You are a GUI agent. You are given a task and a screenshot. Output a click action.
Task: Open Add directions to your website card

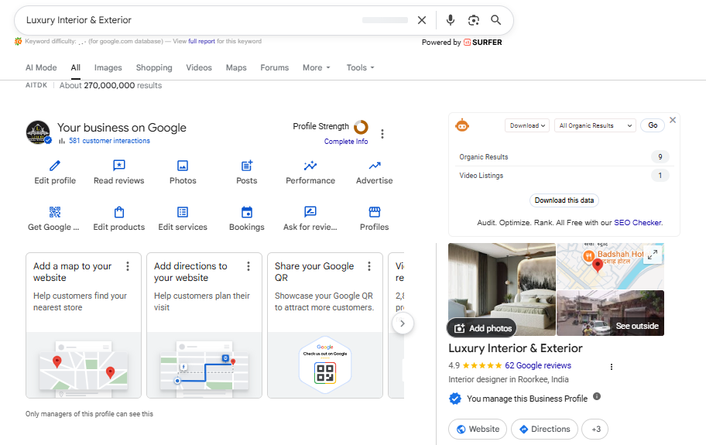[204, 325]
